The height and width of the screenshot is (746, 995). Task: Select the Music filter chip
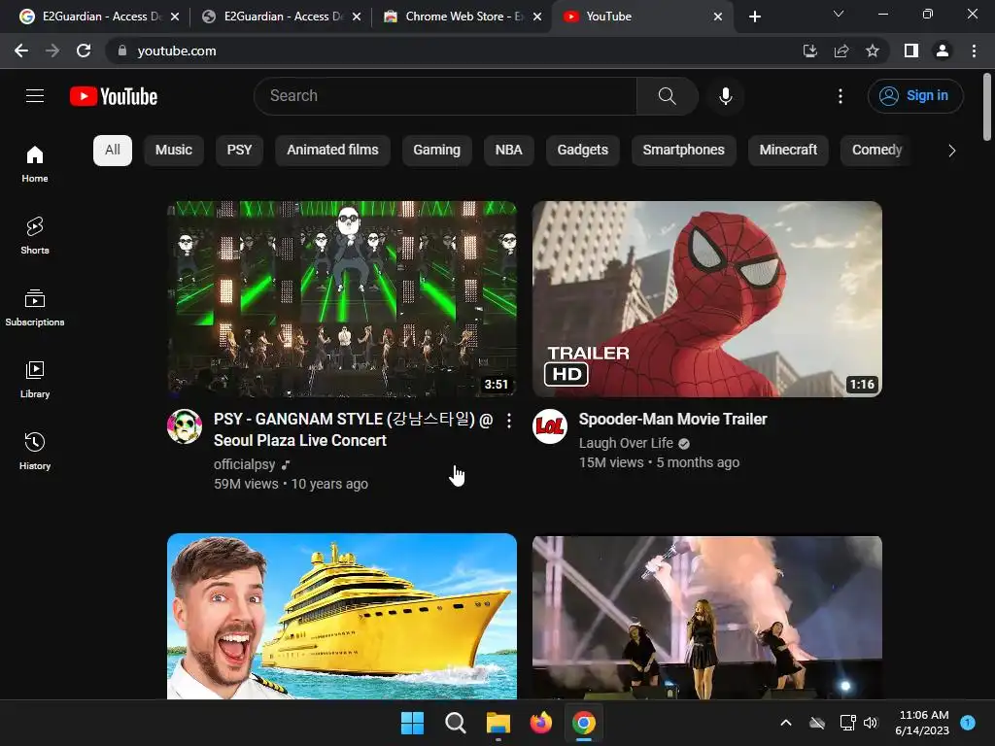tap(173, 151)
